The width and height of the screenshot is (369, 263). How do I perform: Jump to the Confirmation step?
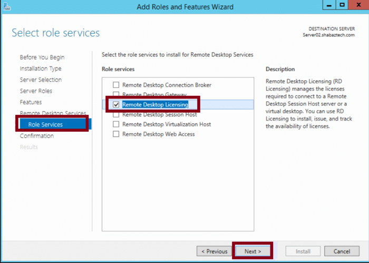[36, 136]
